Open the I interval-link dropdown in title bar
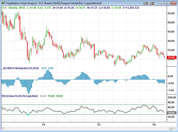Viewport: 178px width, 132px height. pos(152,3)
